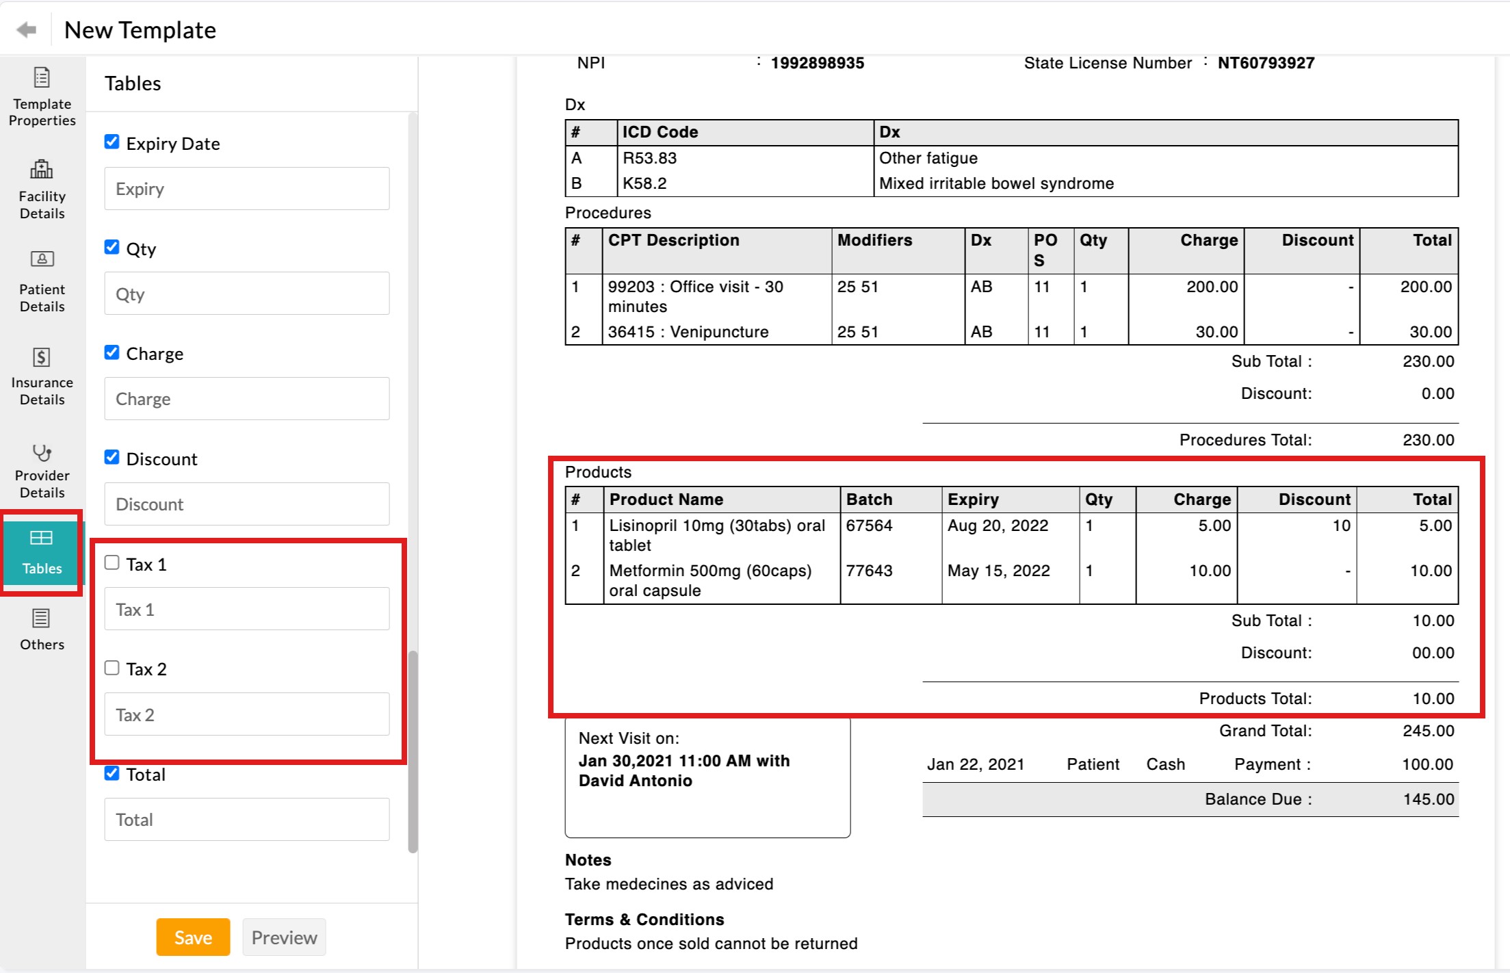Disable the Expiry Date checkbox
The image size is (1510, 973).
(x=112, y=142)
